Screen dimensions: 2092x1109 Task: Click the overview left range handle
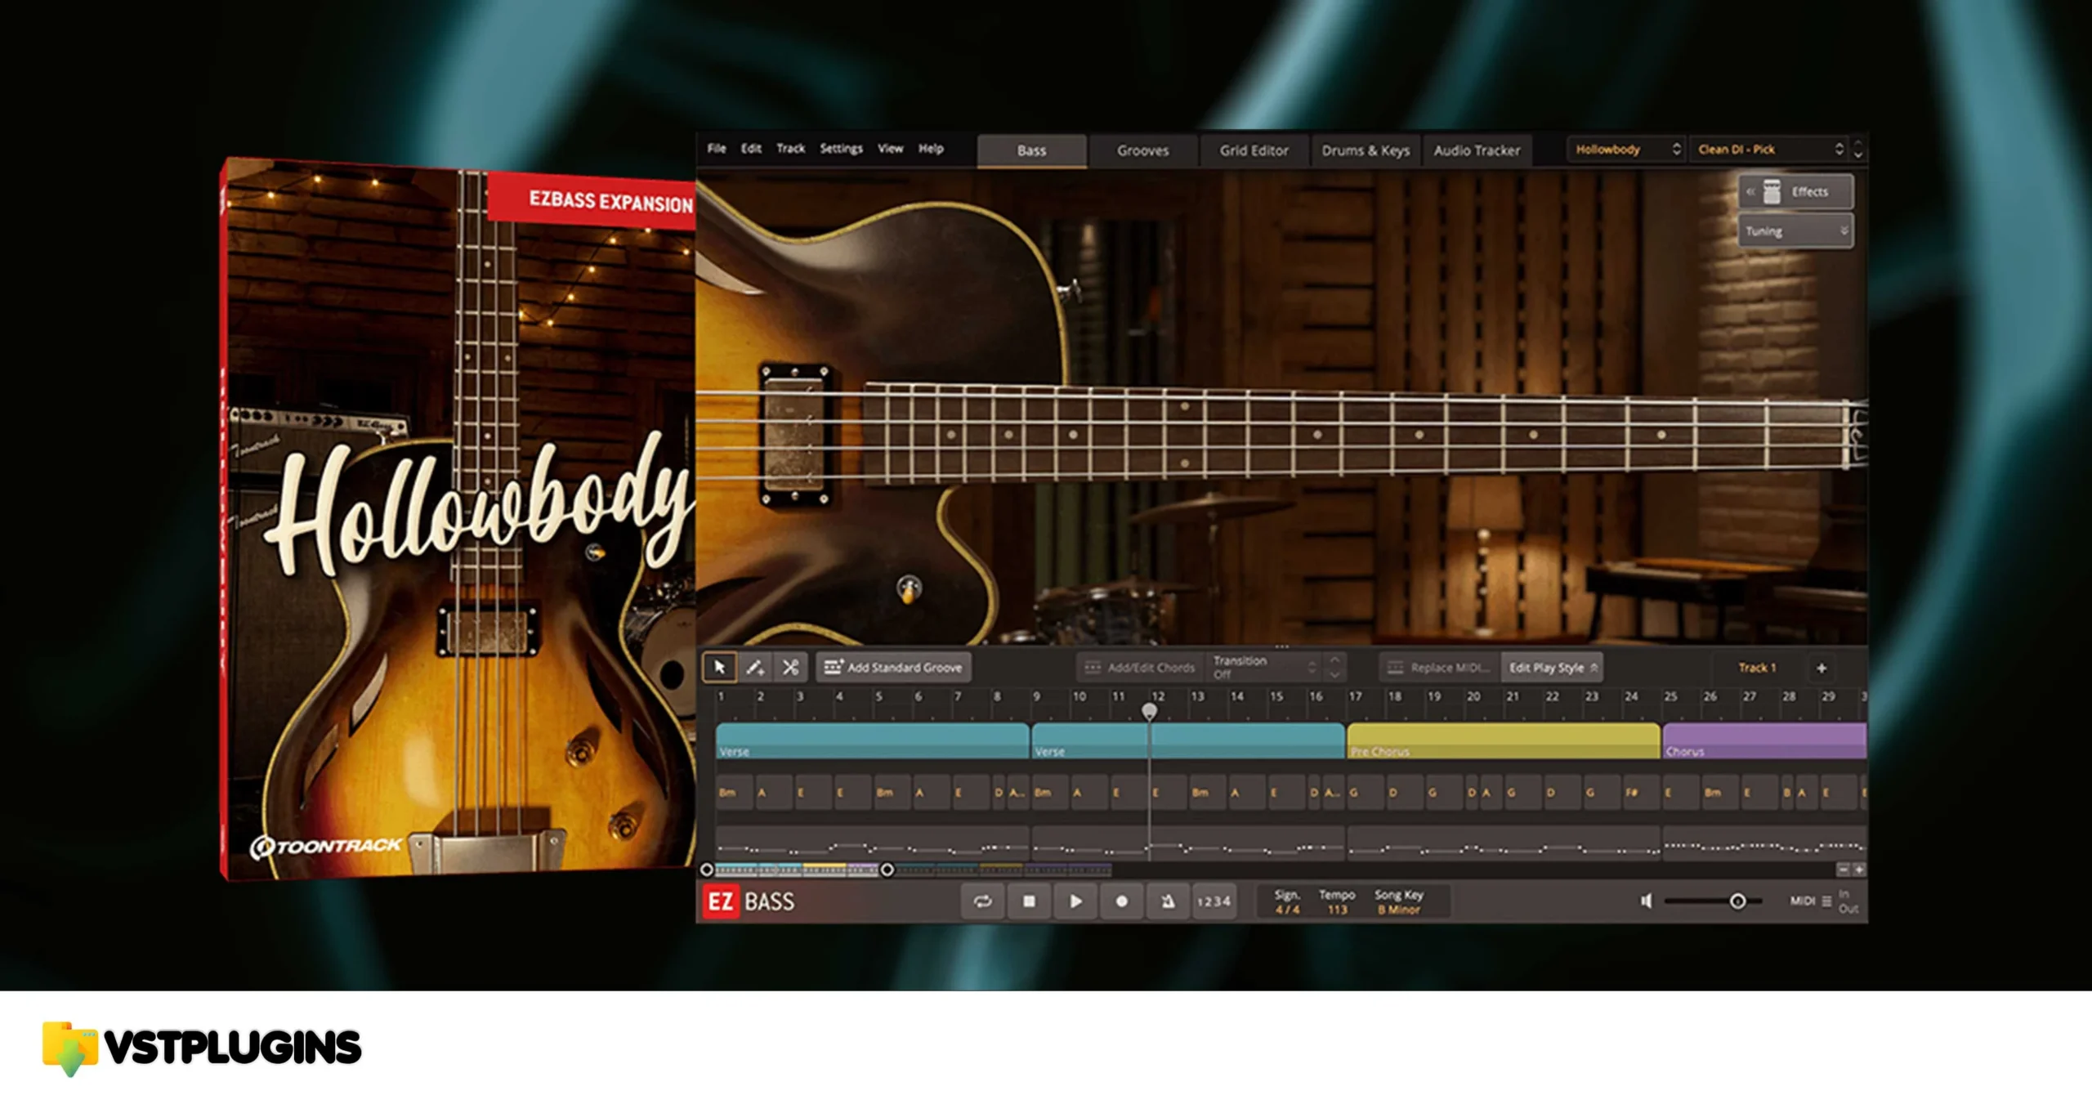707,870
